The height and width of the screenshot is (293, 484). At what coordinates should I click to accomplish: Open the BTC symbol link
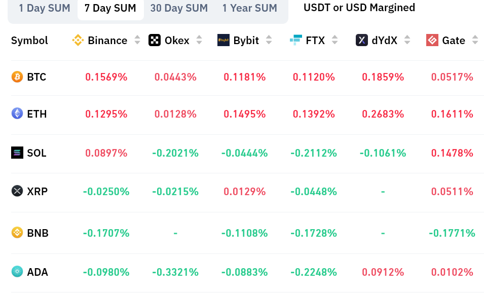click(36, 77)
